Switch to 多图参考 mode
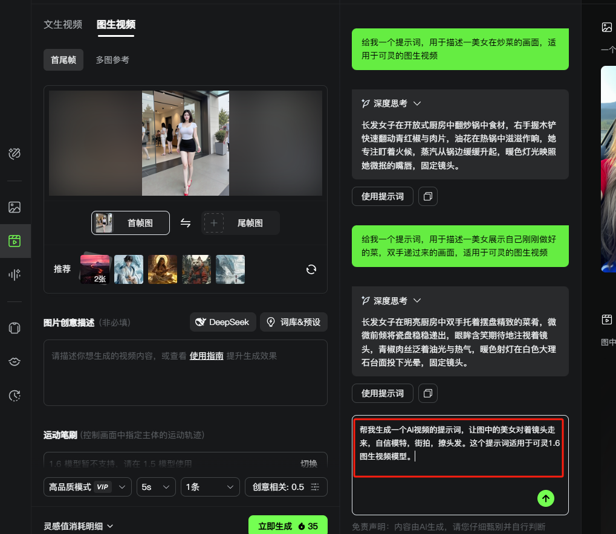This screenshot has width=616, height=534. 112,60
